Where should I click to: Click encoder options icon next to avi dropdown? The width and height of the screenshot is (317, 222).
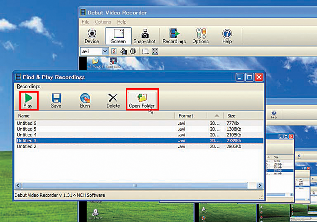(x=114, y=51)
